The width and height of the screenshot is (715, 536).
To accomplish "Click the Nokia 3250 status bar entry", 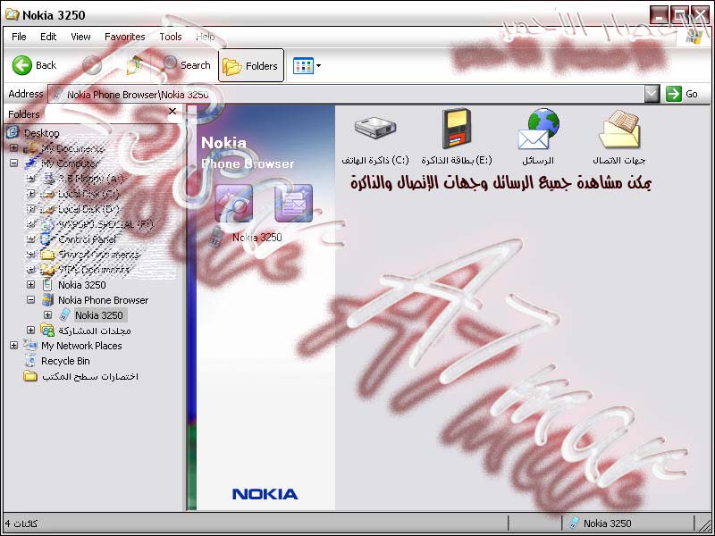I will [x=601, y=523].
